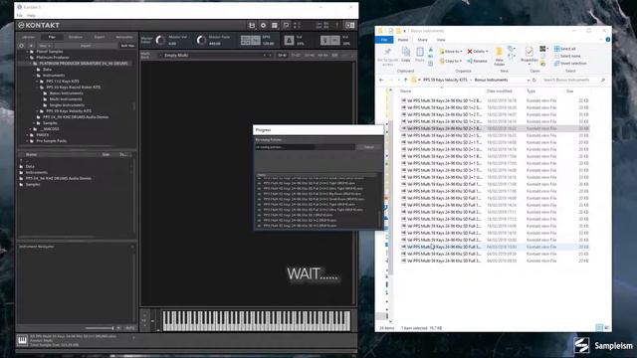Image resolution: width=637 pixels, height=358 pixels.
Task: Open the View dropdown in Kontakt browser
Action: [44, 46]
